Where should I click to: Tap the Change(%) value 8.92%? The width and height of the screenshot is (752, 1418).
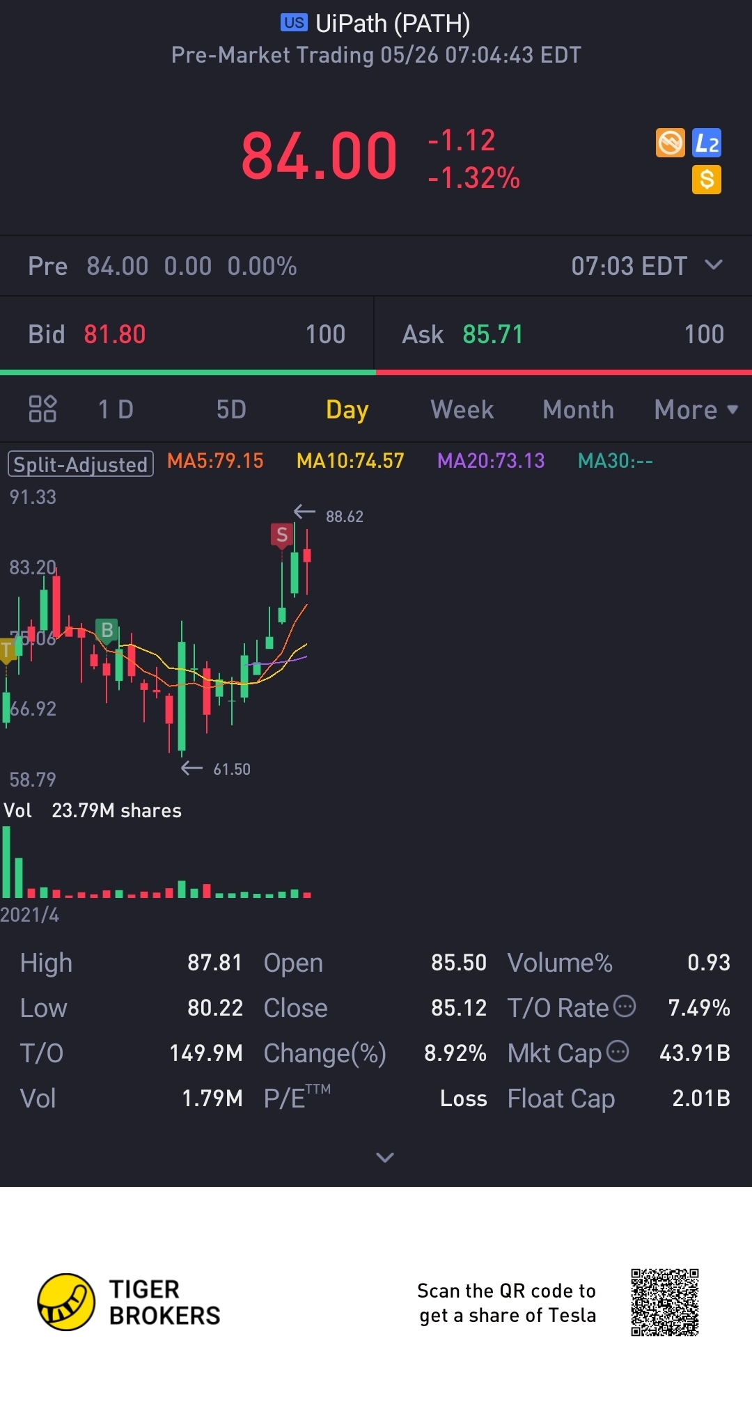click(455, 1053)
